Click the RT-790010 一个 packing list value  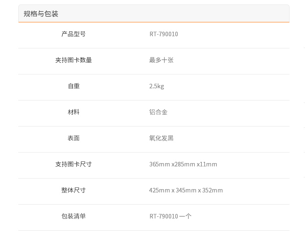(170, 216)
